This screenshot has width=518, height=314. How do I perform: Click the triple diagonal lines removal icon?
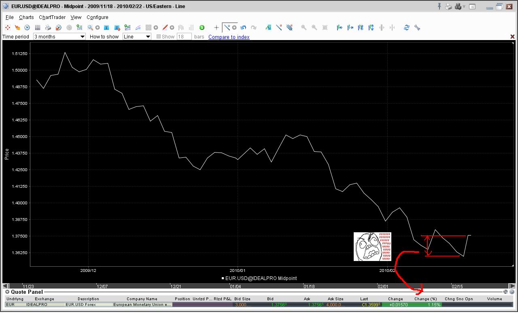289,28
